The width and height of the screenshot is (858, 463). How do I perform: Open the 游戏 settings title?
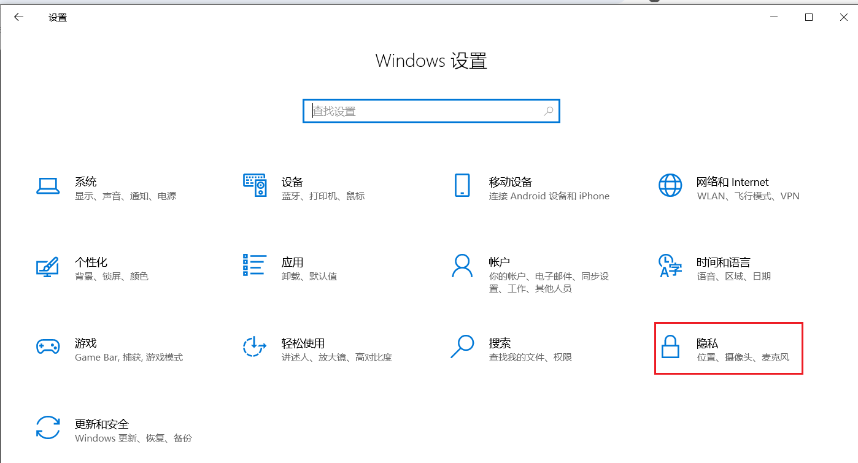[86, 343]
